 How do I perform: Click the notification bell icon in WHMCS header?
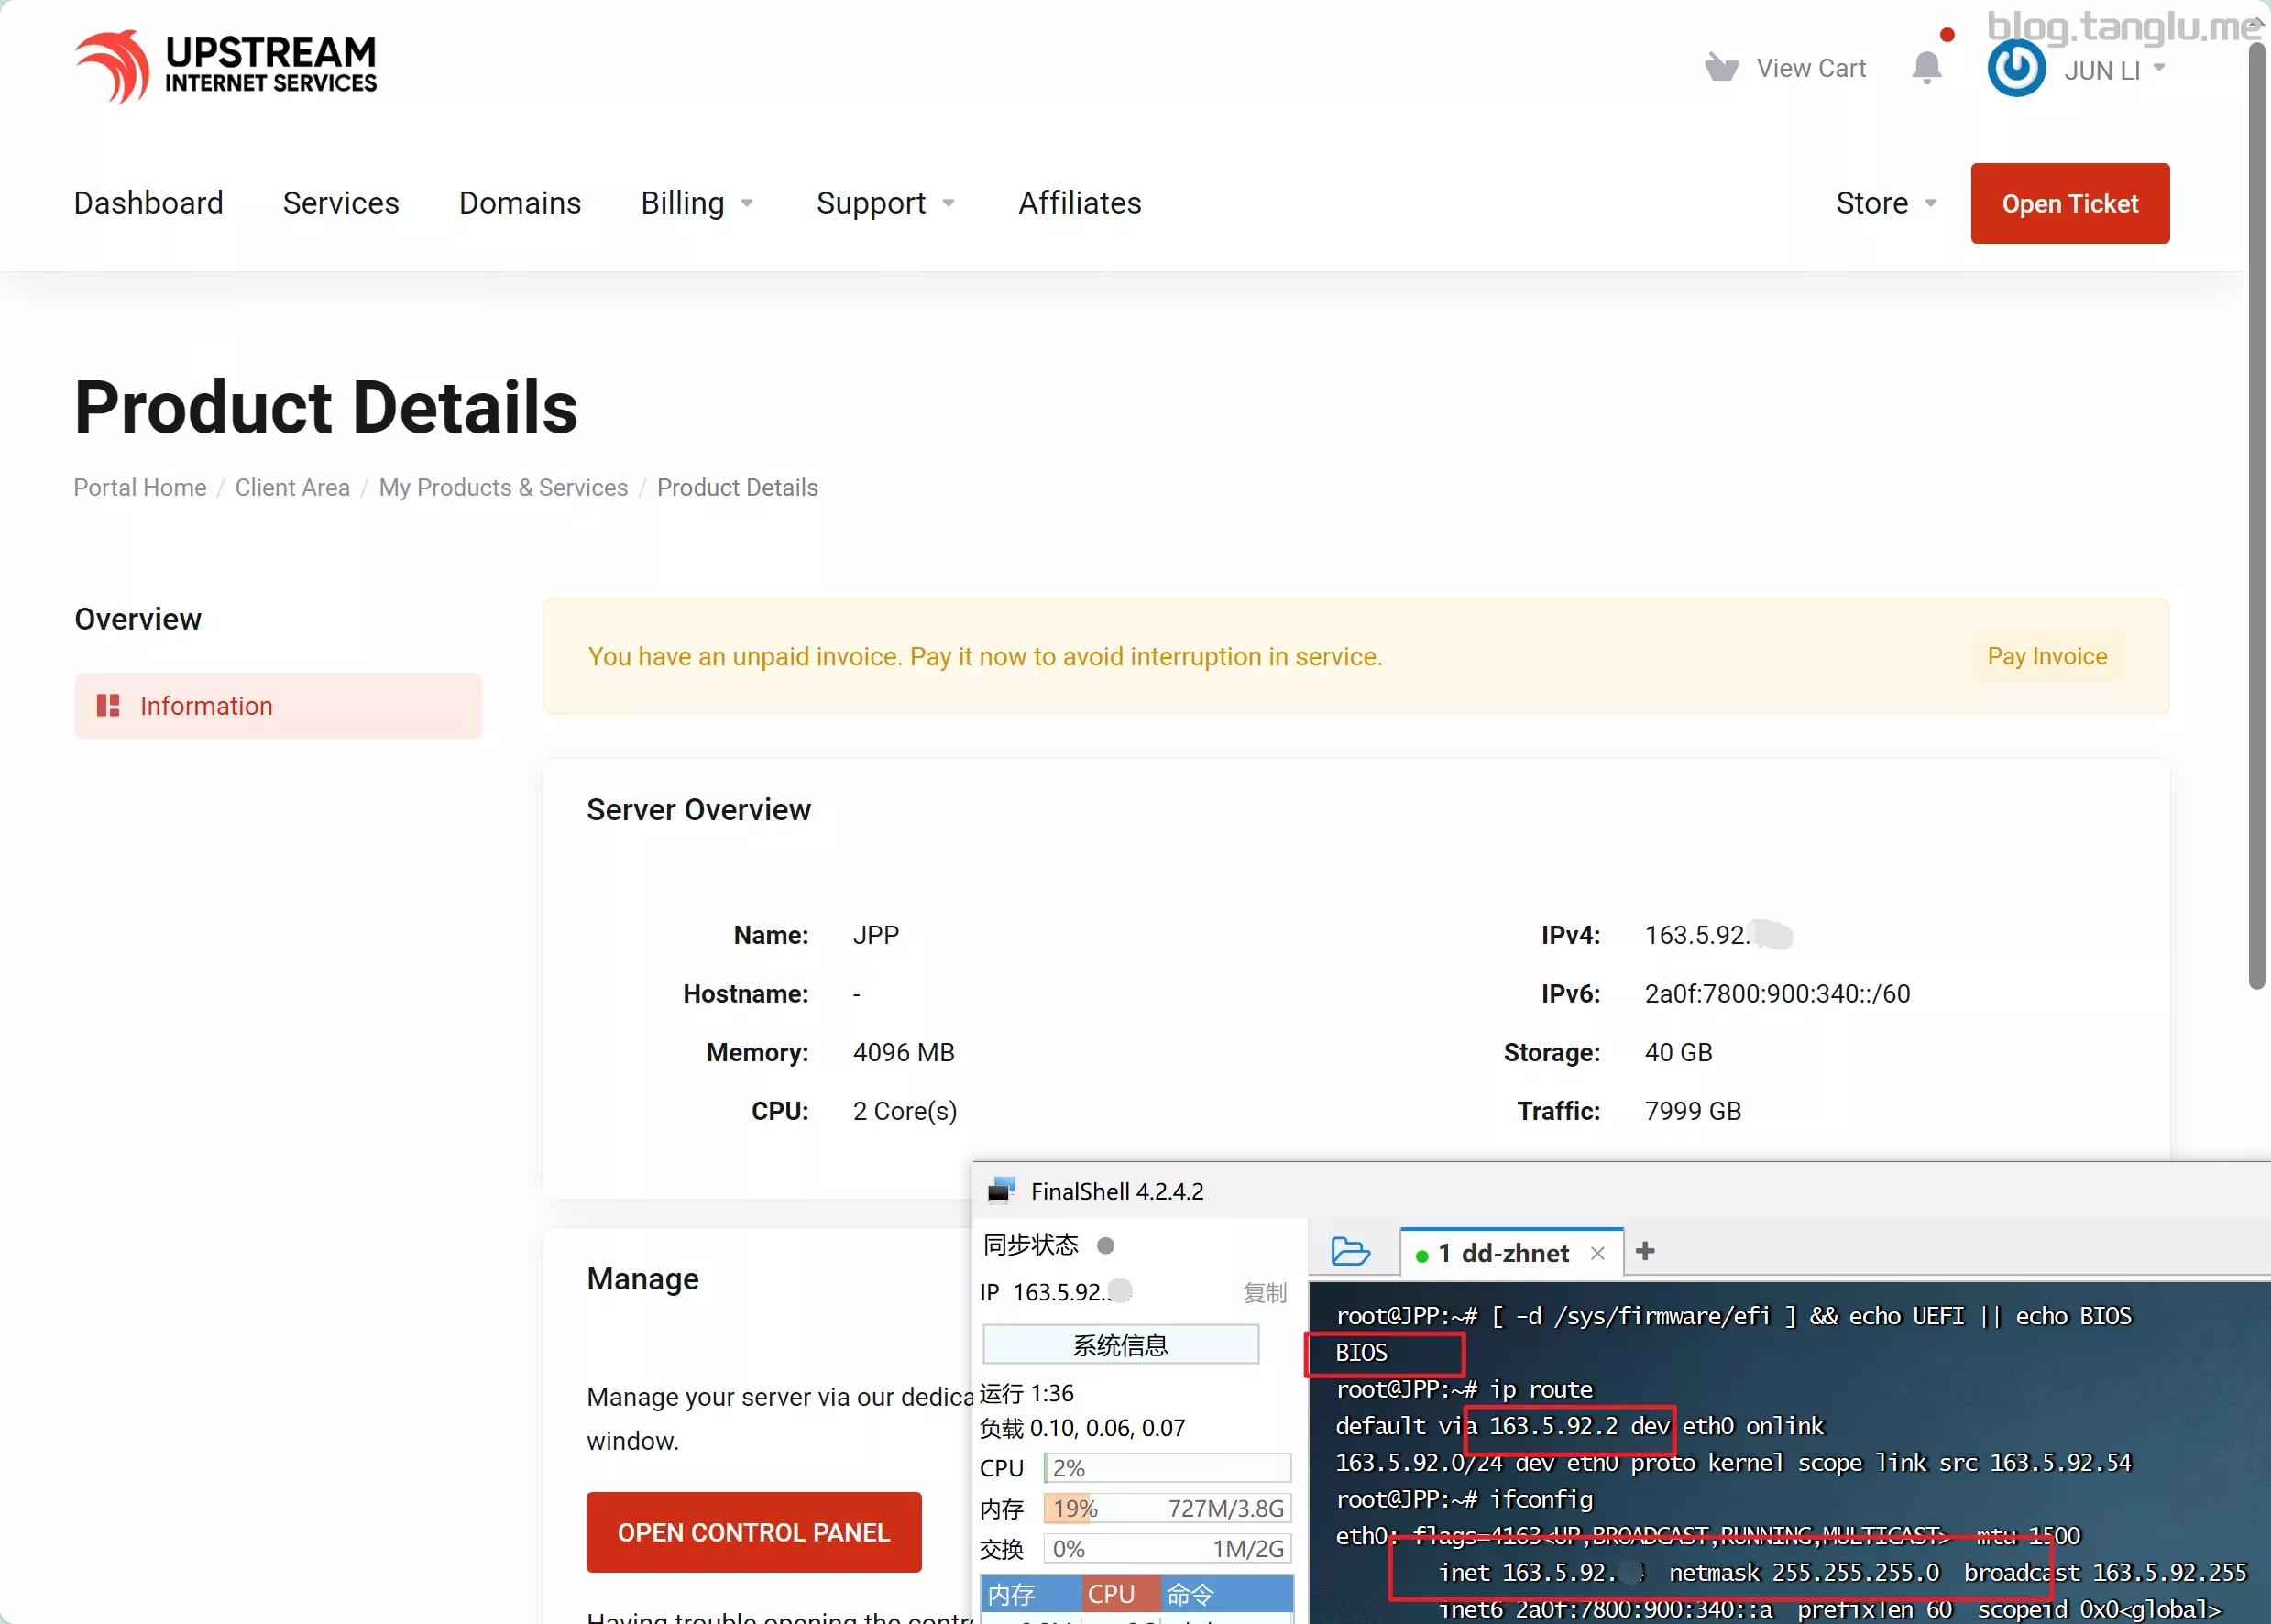(1928, 71)
